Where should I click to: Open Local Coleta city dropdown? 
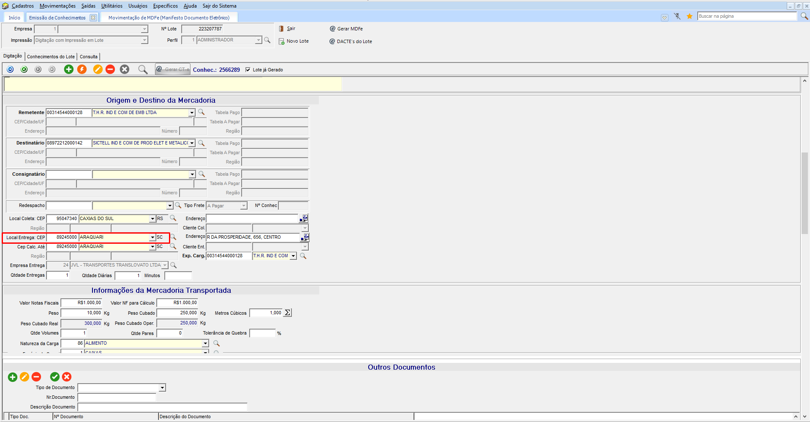(152, 219)
